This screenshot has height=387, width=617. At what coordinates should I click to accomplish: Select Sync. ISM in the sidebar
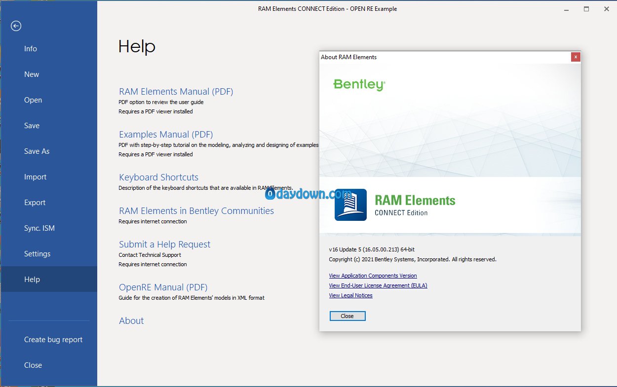(x=49, y=228)
